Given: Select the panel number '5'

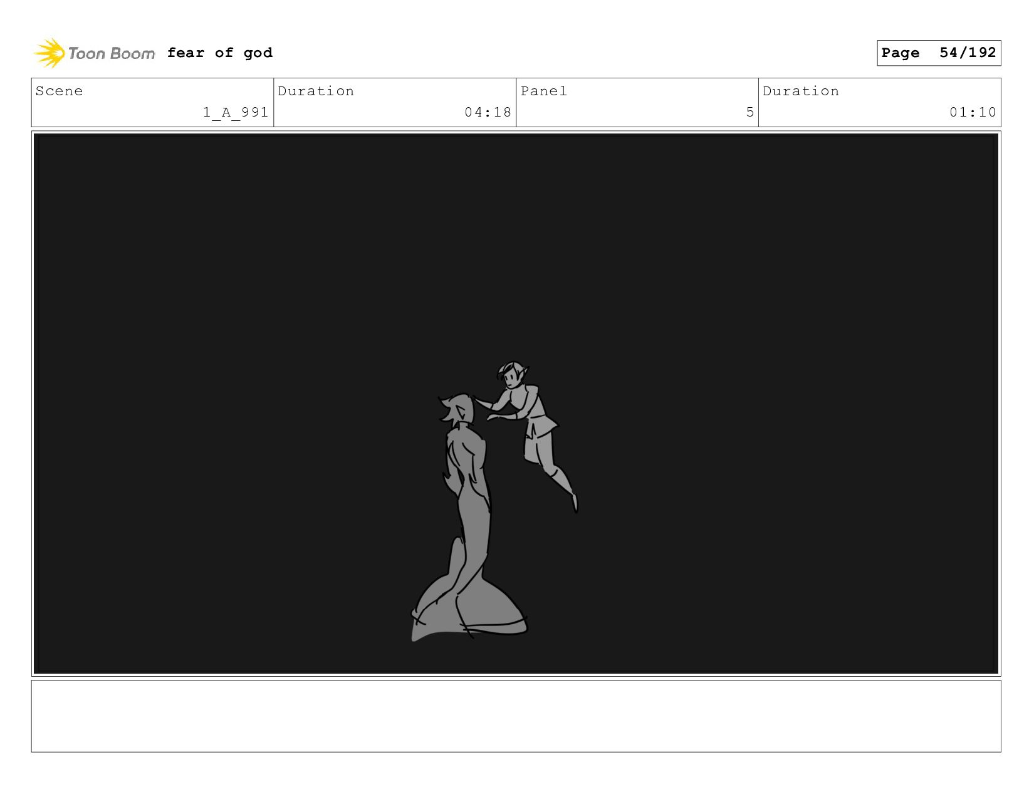Looking at the screenshot, I should coord(749,112).
